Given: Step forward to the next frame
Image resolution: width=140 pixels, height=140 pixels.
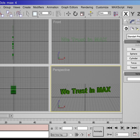Looking at the screenshot, I should (128, 128).
